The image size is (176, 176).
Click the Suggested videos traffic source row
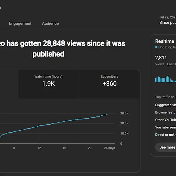tap(166, 105)
